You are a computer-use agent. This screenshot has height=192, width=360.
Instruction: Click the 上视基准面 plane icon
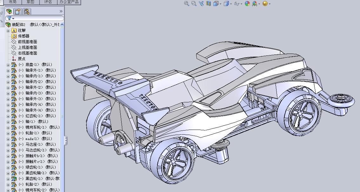tap(14, 48)
